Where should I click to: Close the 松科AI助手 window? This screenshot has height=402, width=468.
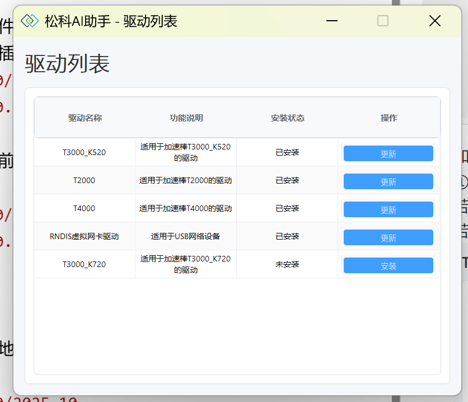coord(434,21)
